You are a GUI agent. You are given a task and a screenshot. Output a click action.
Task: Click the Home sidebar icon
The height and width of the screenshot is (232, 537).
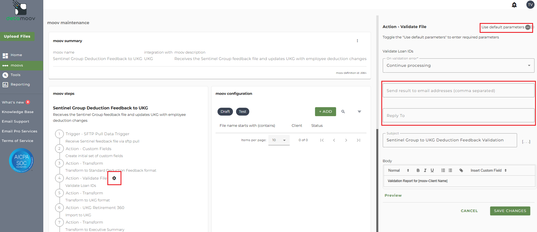coord(5,56)
